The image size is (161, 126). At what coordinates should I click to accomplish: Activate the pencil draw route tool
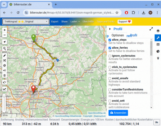click(5, 55)
